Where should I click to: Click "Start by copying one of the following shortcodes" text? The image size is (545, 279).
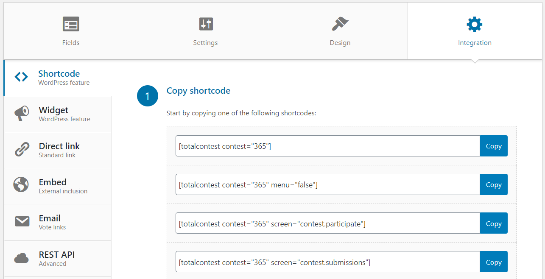pos(241,114)
